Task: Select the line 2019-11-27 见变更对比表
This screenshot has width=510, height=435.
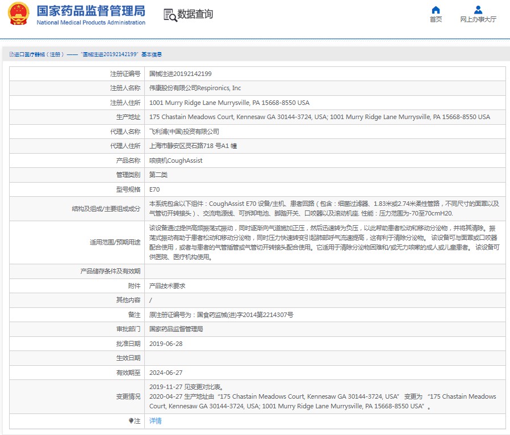Action: (x=186, y=387)
